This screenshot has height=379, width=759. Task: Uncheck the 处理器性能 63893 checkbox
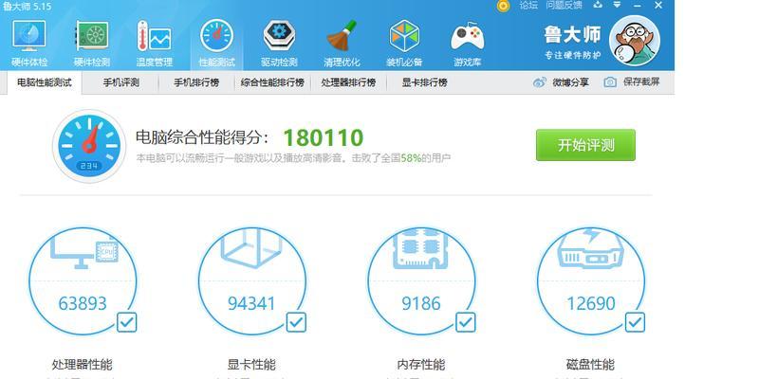pyautogui.click(x=127, y=322)
